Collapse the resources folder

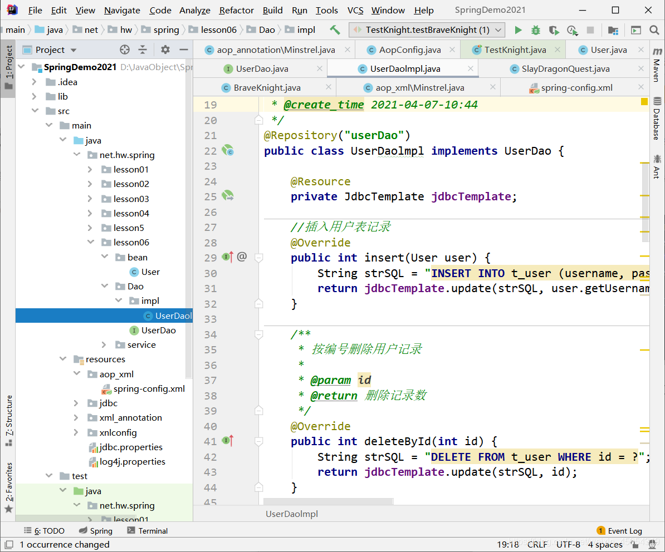pyautogui.click(x=63, y=359)
